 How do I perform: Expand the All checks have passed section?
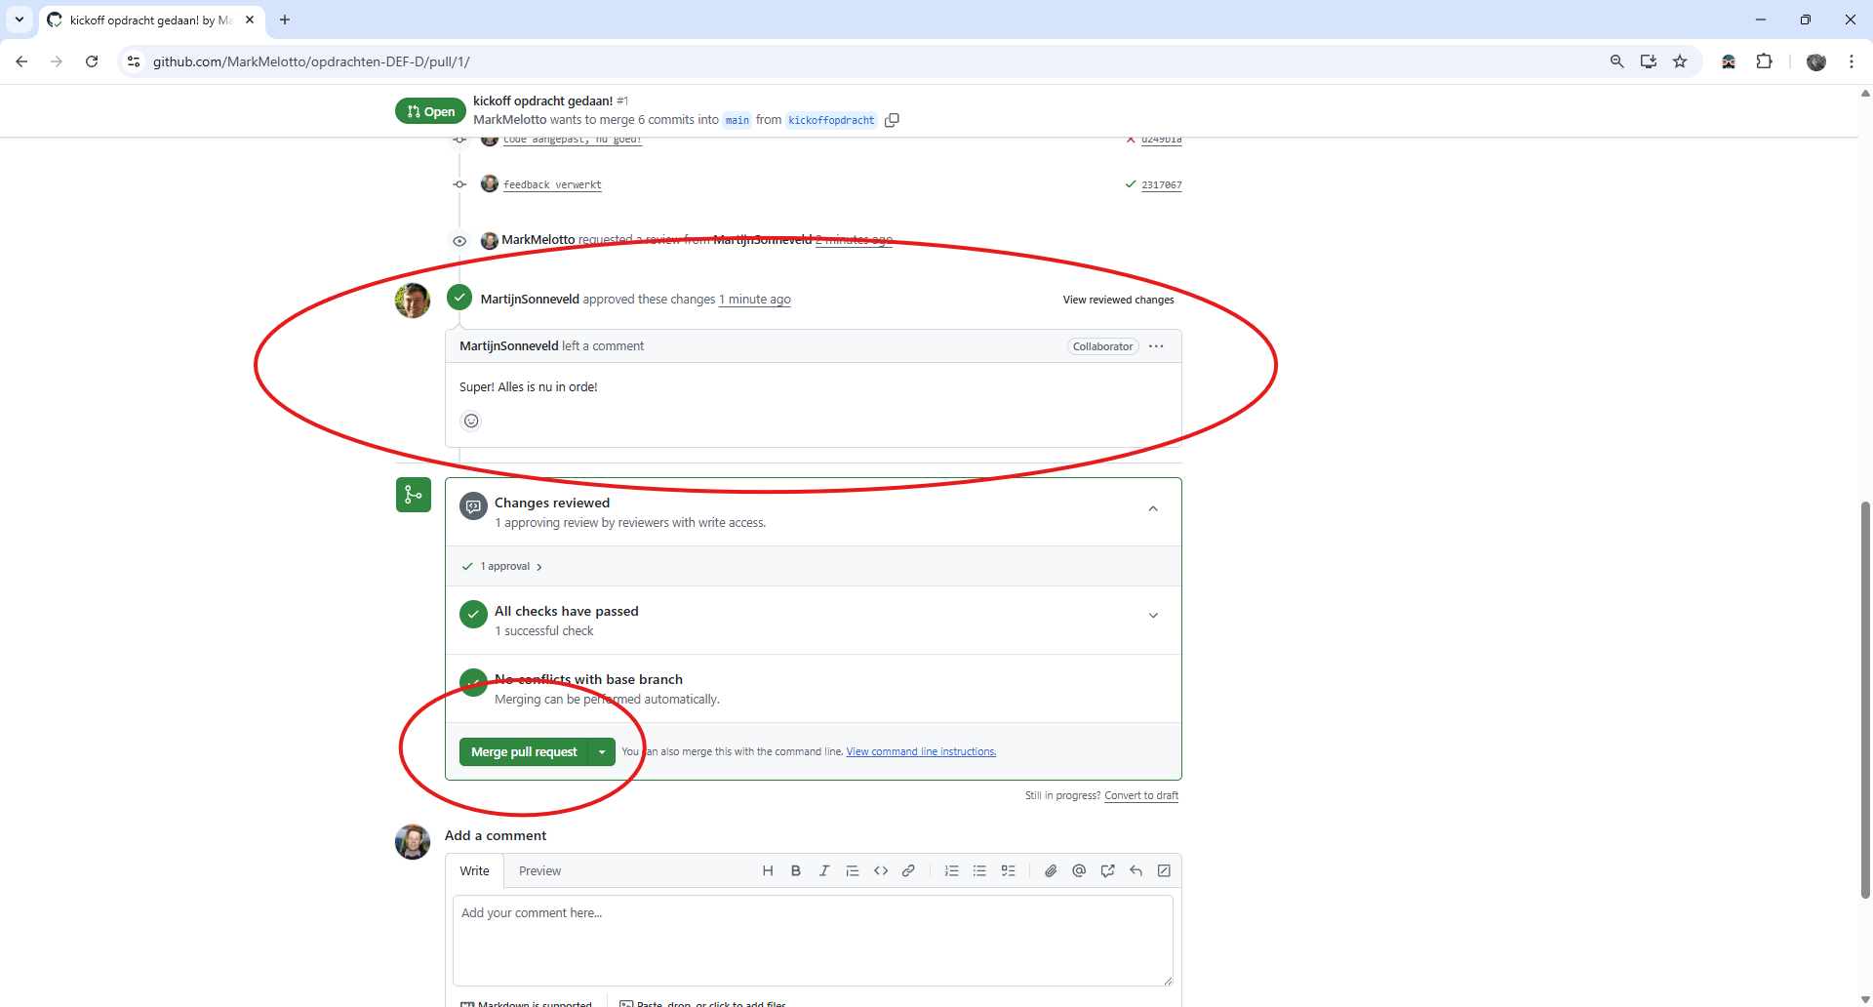click(x=1153, y=616)
